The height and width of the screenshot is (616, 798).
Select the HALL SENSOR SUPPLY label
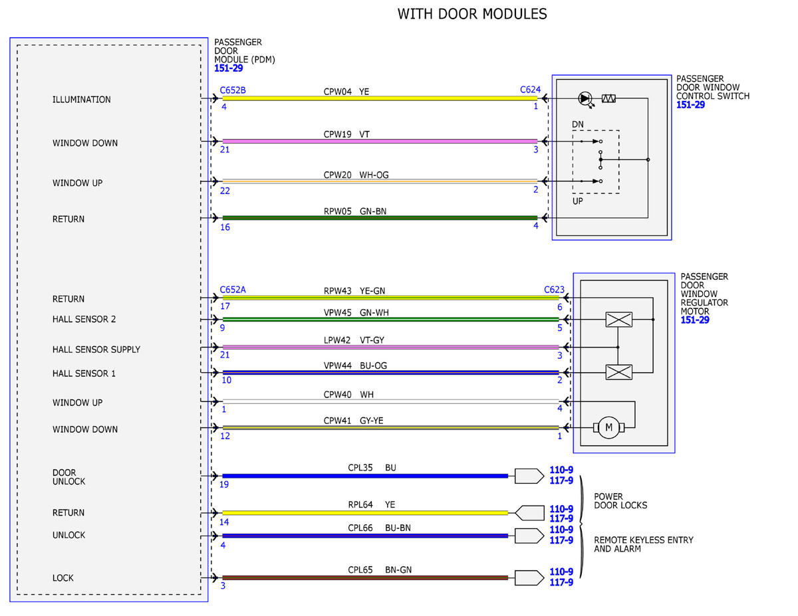click(96, 350)
